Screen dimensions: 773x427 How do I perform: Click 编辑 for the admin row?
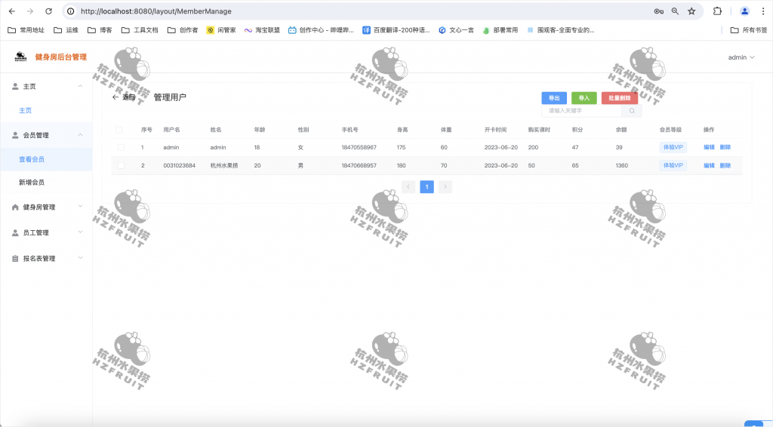(709, 147)
